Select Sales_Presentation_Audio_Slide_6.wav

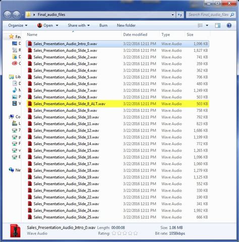(x=117, y=84)
